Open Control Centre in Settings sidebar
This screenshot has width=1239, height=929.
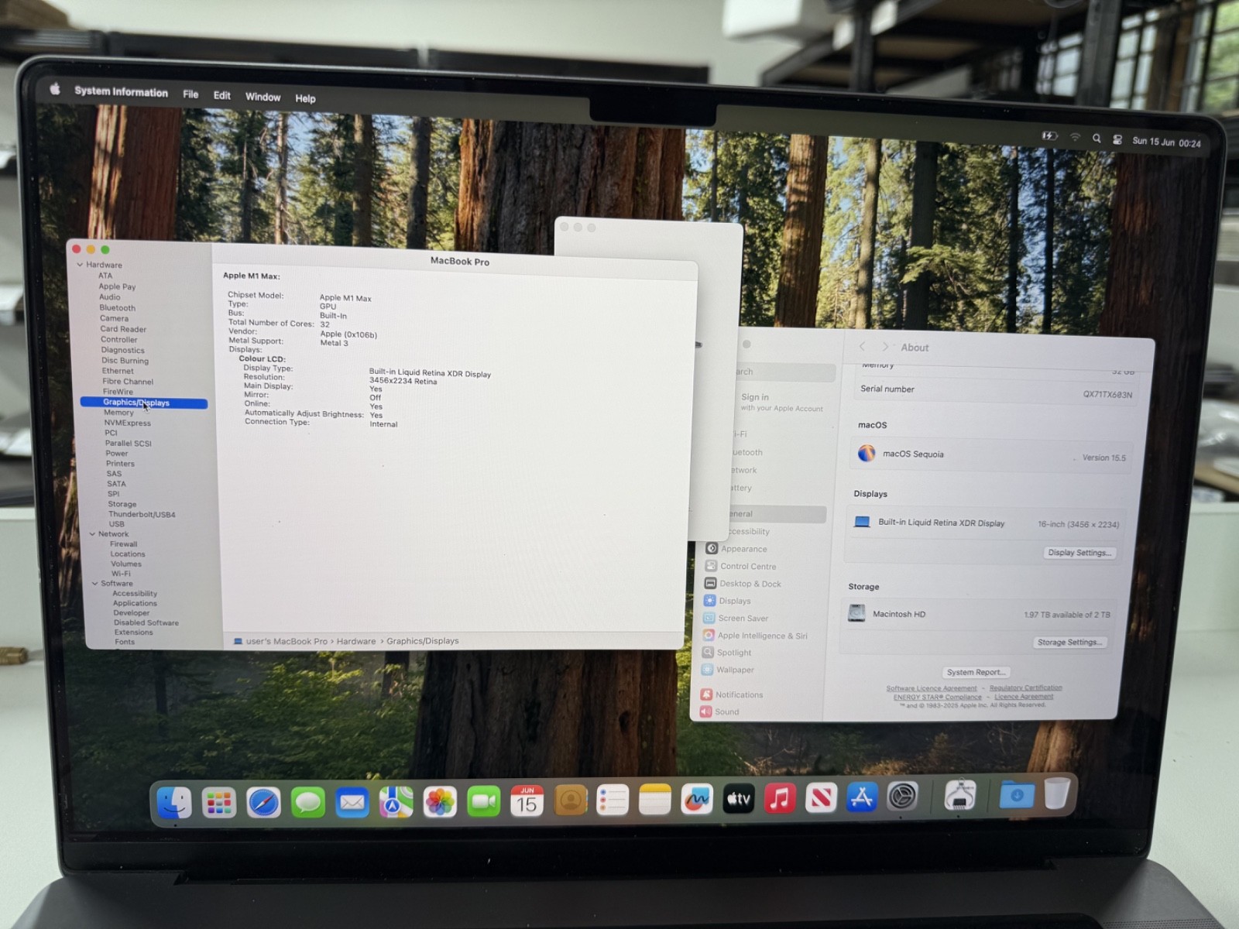(740, 567)
